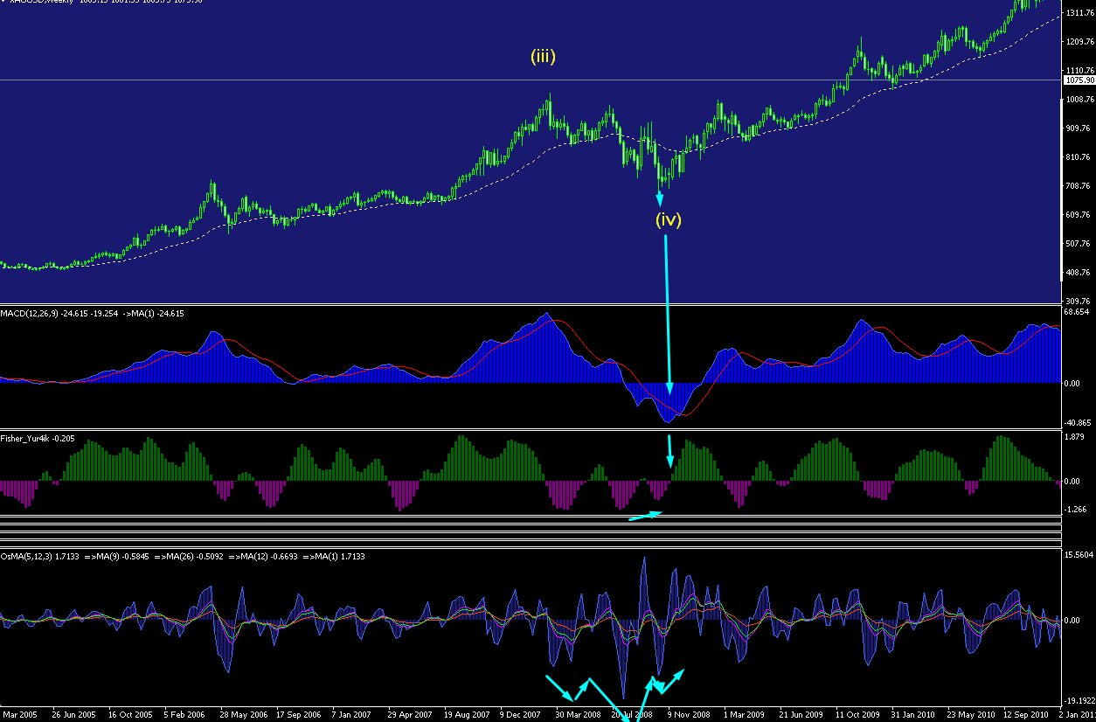Click date label 9 Nov 2008
The height and width of the screenshot is (722, 1096).
[690, 715]
